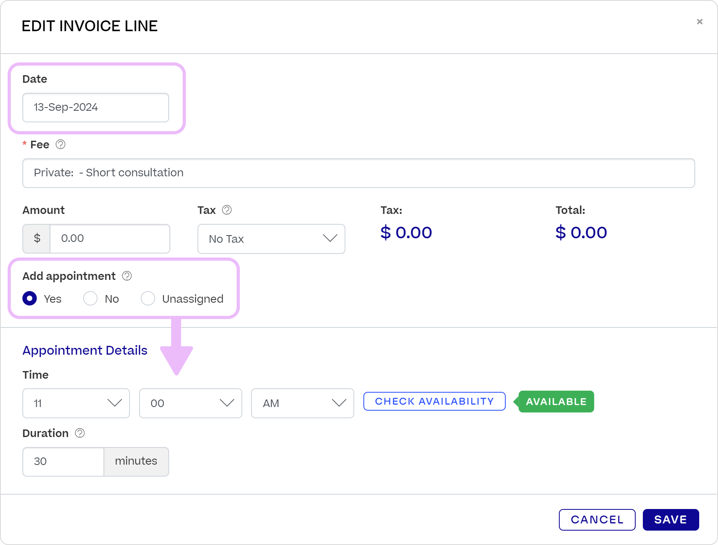Select No for Add appointment
718x545 pixels.
click(x=90, y=298)
